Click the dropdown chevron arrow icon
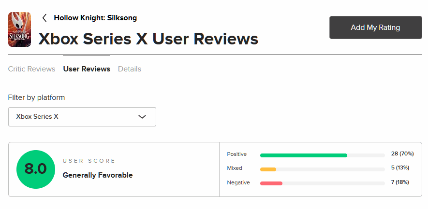This screenshot has width=428, height=209. 142,117
